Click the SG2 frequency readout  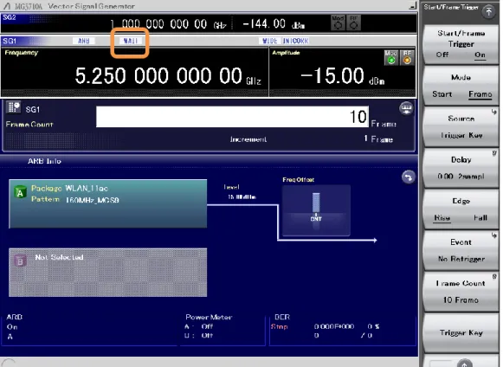168,24
